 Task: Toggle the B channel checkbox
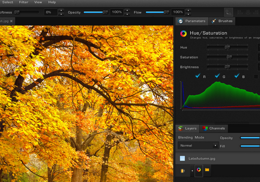(237, 76)
